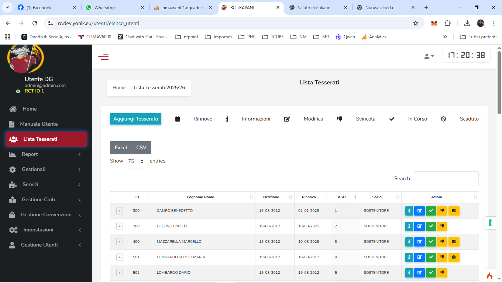The image size is (502, 283).
Task: Bookmark page with star icon
Action: pyautogui.click(x=416, y=23)
